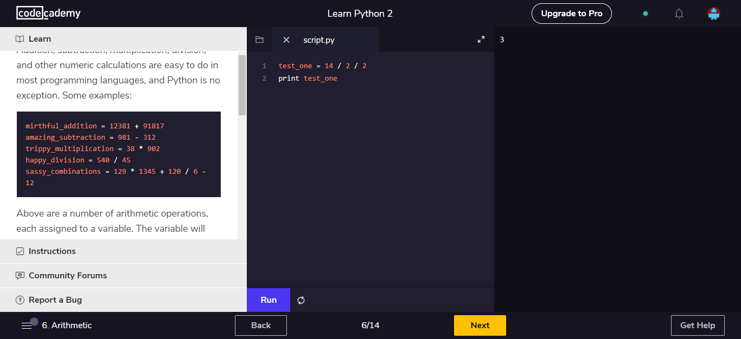The width and height of the screenshot is (741, 339).
Task: Select the Learn panel header
Action: [x=39, y=38]
